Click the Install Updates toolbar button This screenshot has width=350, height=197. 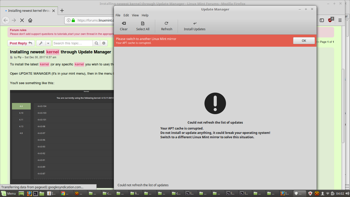point(194,26)
